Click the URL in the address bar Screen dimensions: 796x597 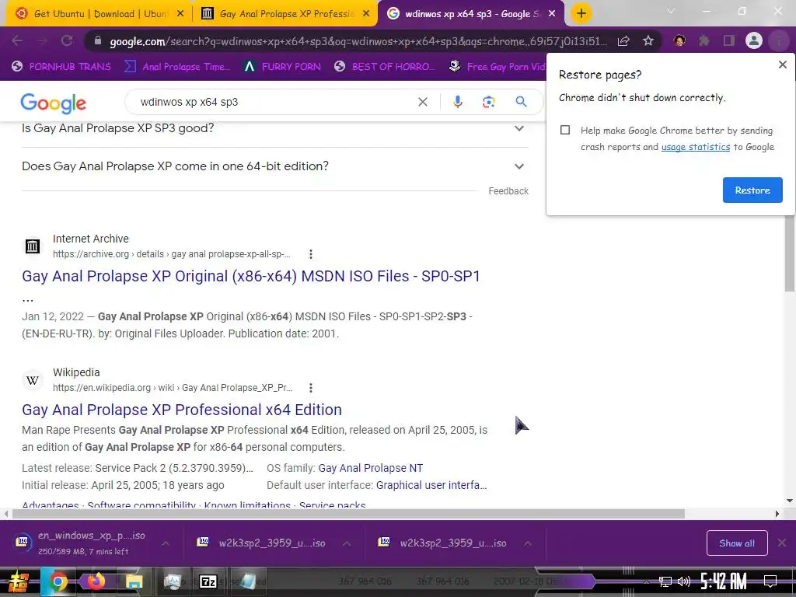pyautogui.click(x=358, y=42)
